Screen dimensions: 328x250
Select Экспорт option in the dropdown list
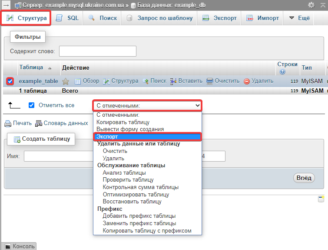click(148, 137)
